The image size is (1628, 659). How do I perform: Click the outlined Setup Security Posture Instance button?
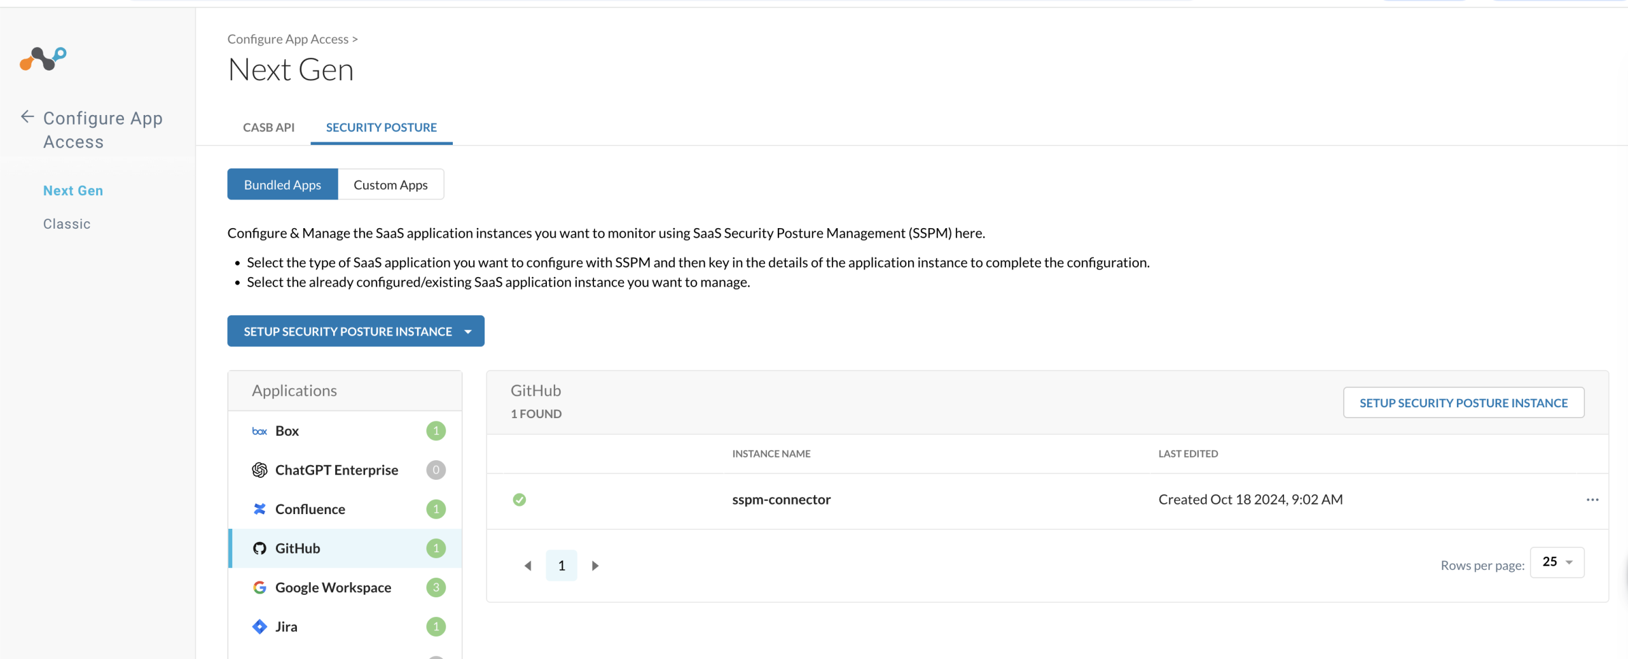(x=1463, y=403)
